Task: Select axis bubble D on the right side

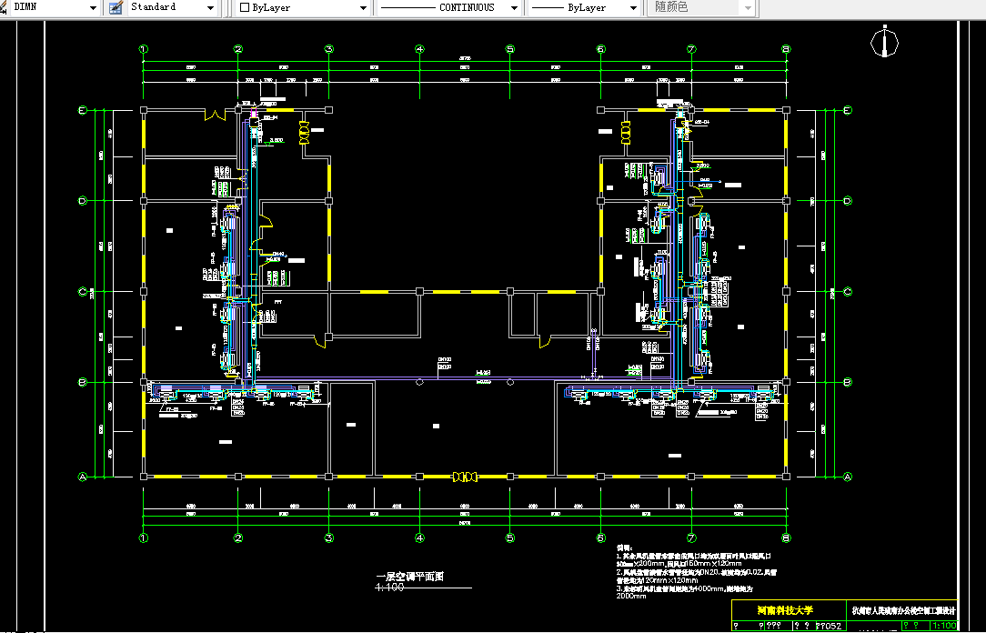Action: pyautogui.click(x=848, y=201)
